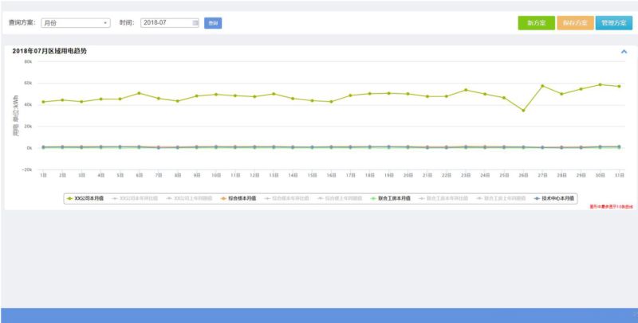Click the XX公司 data point on 27日
The image size is (638, 323).
(x=542, y=86)
